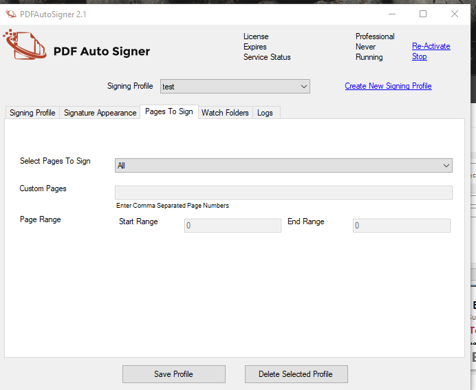
Task: Go to the Watch Folders tab
Action: 225,113
